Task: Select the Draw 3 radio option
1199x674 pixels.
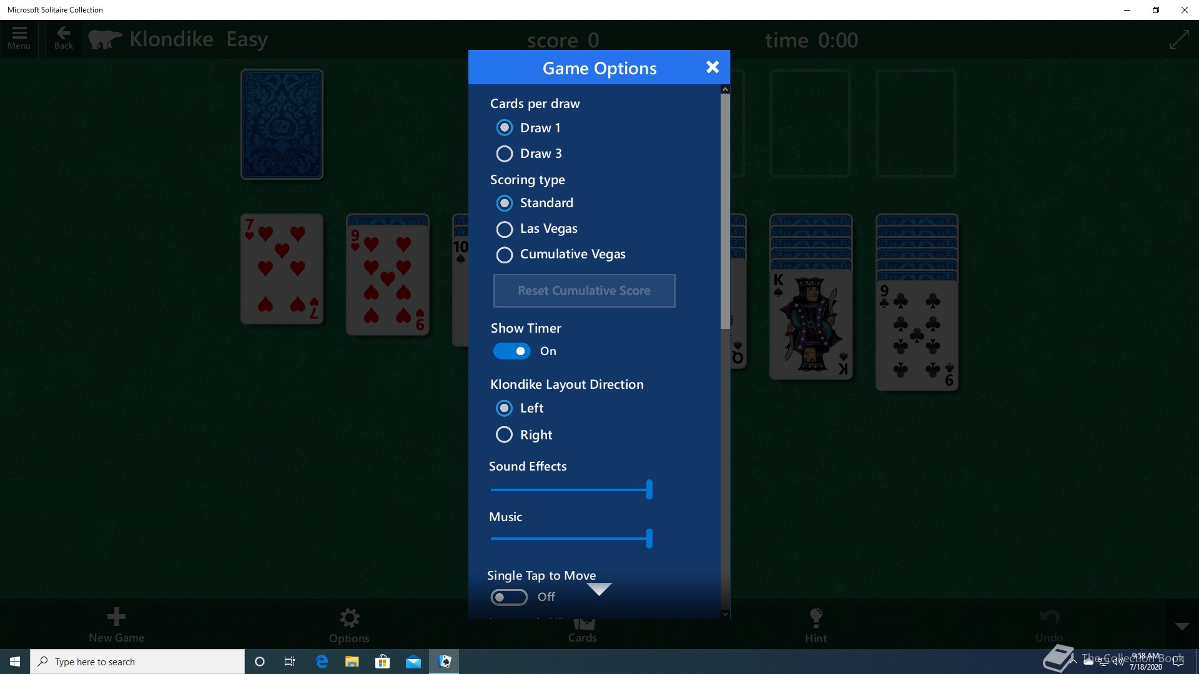Action: (x=529, y=154)
